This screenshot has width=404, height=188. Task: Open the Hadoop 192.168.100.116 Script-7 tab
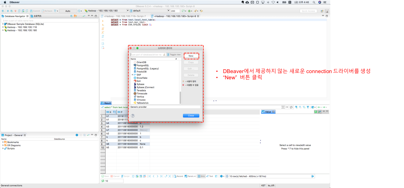pos(123,16)
